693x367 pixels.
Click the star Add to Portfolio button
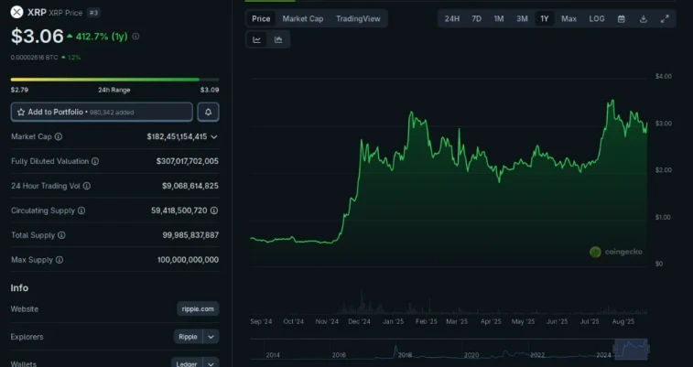tap(102, 113)
